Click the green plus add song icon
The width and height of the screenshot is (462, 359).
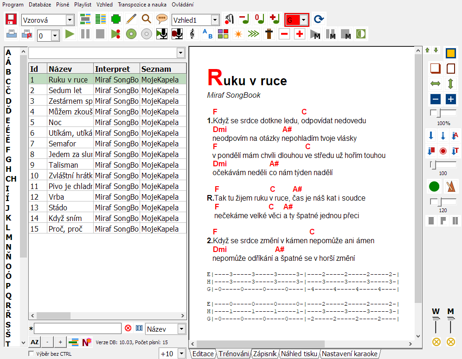pos(116,19)
